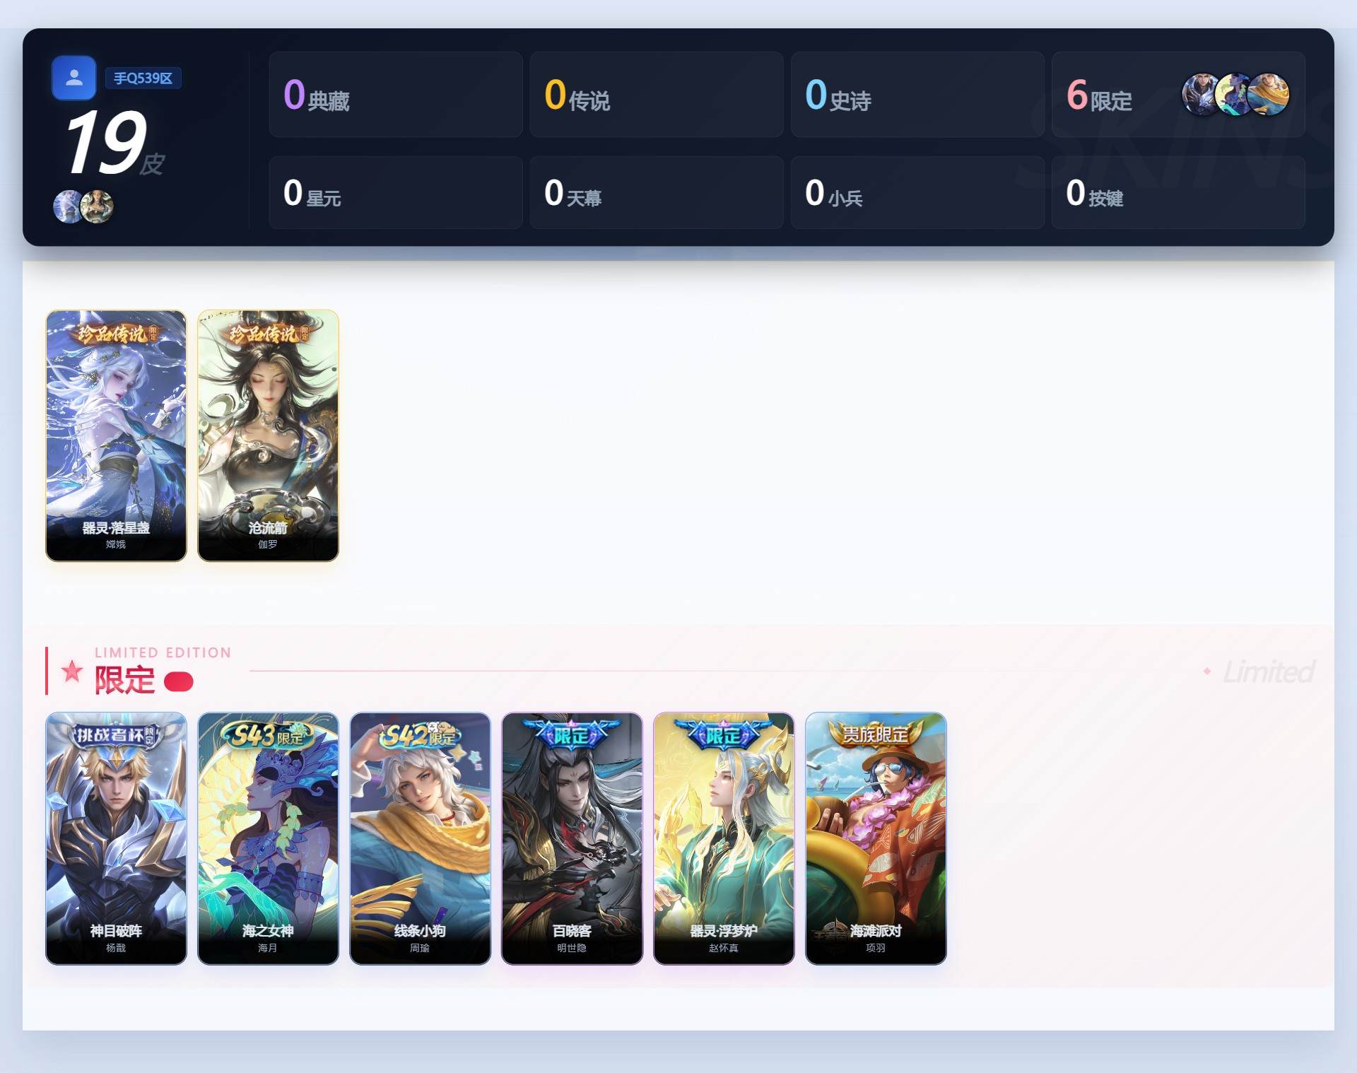Click the rightmost avatar in the 6 限定 card
Viewport: 1357px width, 1073px height.
1268,94
